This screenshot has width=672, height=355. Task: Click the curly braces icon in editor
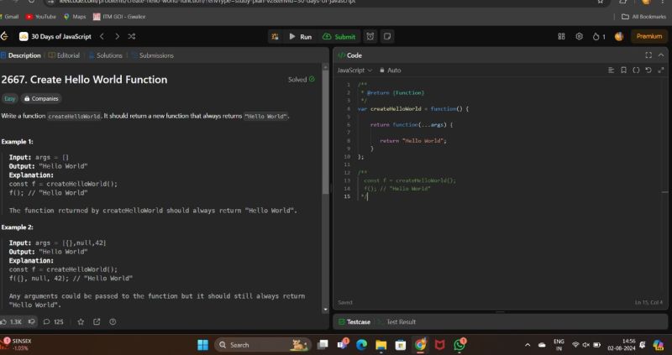point(636,70)
